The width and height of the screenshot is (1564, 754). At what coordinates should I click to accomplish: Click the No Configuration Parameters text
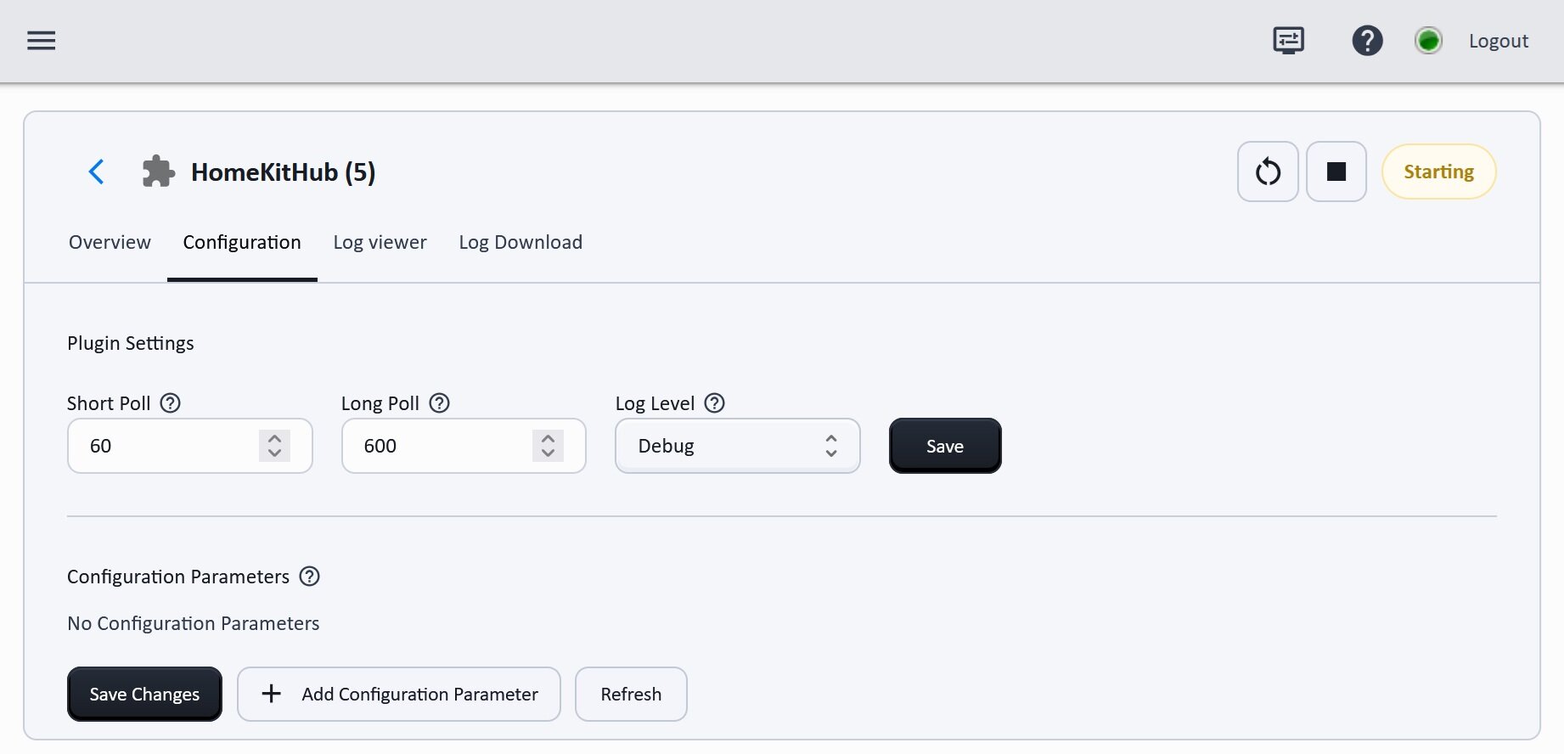(194, 623)
